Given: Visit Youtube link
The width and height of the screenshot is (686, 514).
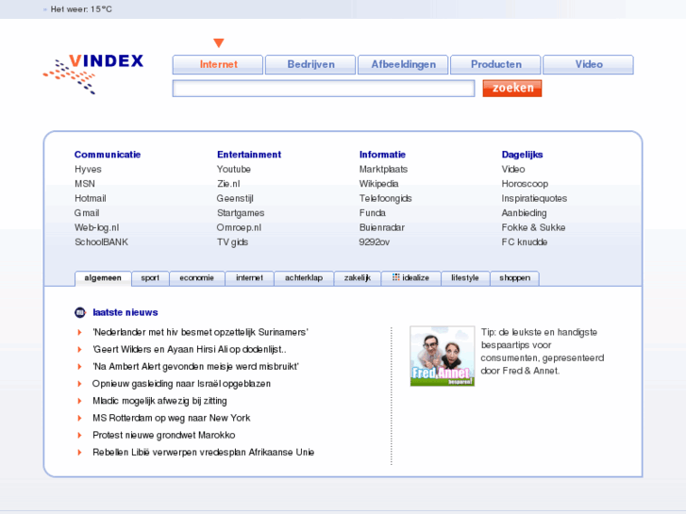Looking at the screenshot, I should pos(234,170).
